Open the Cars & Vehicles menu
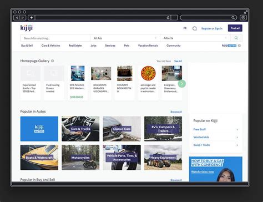 50,46
